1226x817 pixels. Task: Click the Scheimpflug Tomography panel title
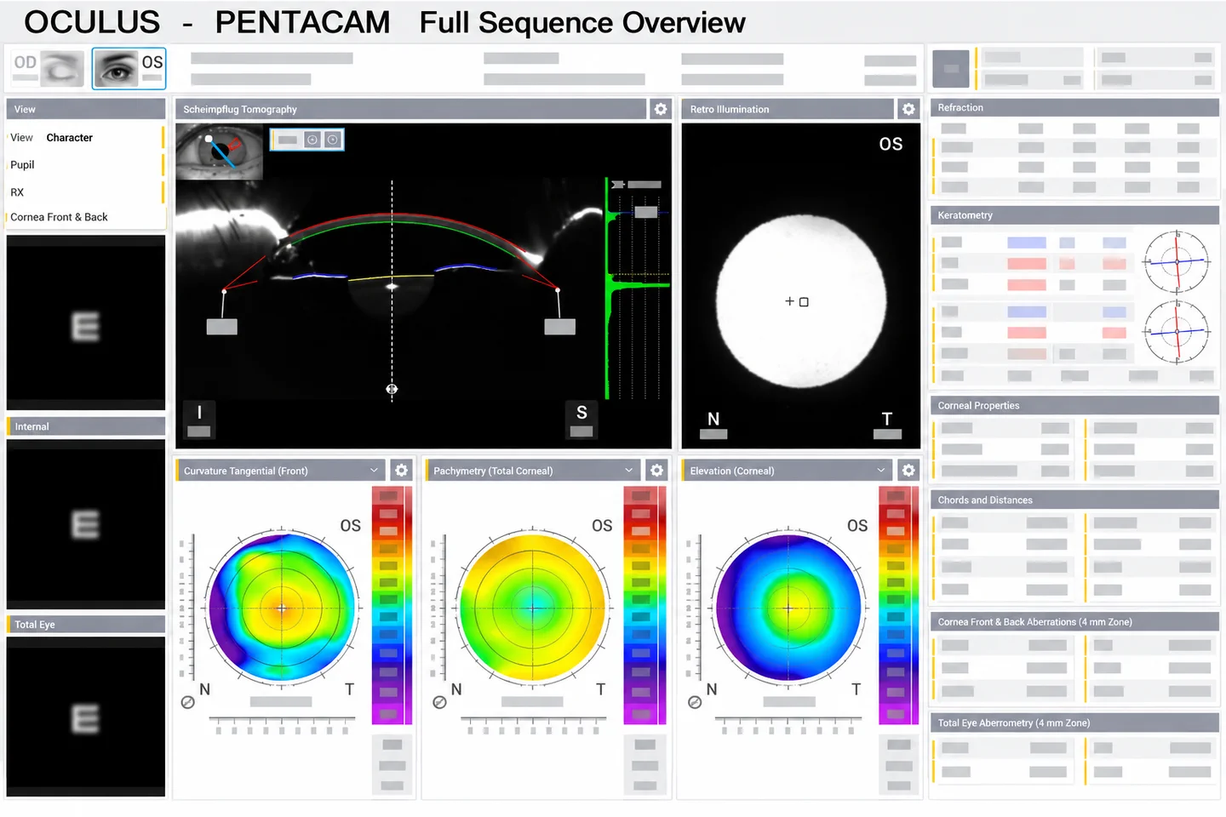point(240,110)
